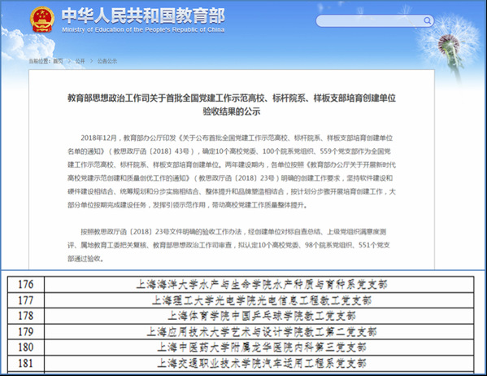Click the search magnifier icon

click(x=428, y=21)
